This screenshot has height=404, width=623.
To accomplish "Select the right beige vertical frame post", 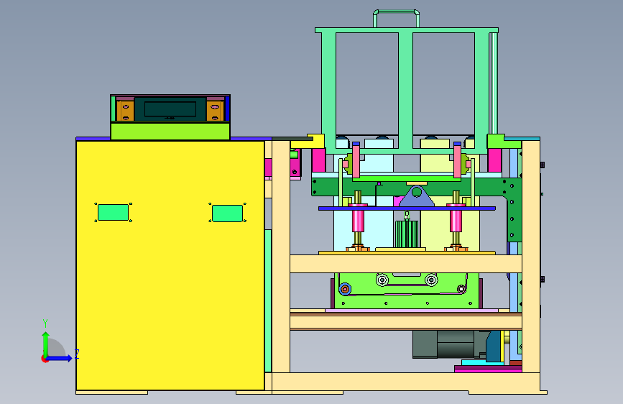I will [x=531, y=257].
